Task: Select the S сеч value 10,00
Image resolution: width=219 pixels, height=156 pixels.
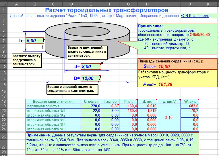Action: point(164,66)
